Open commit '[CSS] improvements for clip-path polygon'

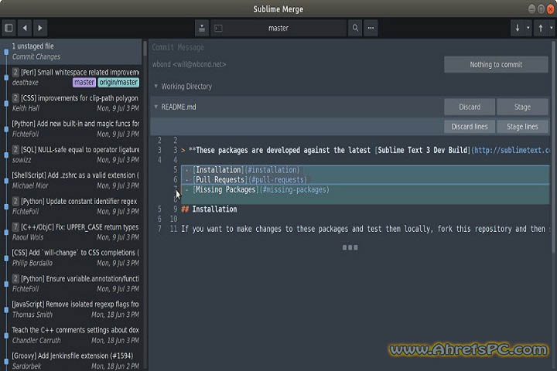click(x=71, y=103)
